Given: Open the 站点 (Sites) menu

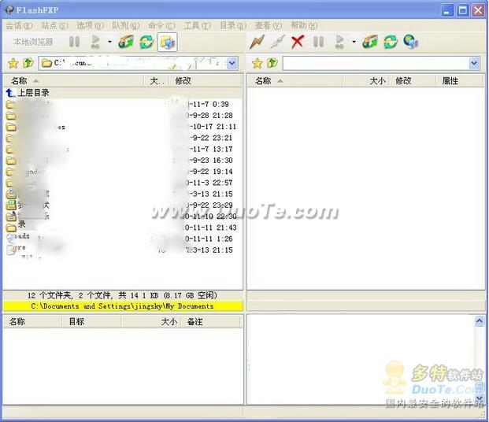Looking at the screenshot, I should coord(54,25).
